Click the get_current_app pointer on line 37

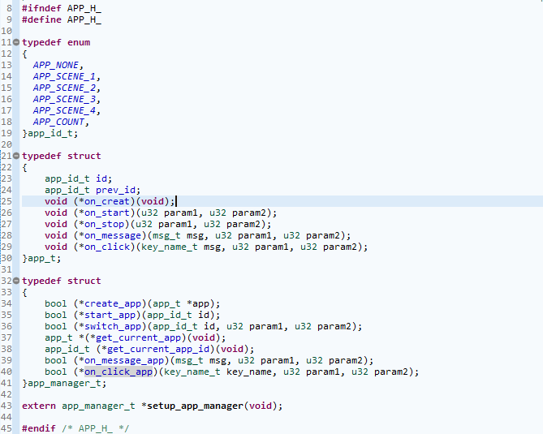click(139, 337)
